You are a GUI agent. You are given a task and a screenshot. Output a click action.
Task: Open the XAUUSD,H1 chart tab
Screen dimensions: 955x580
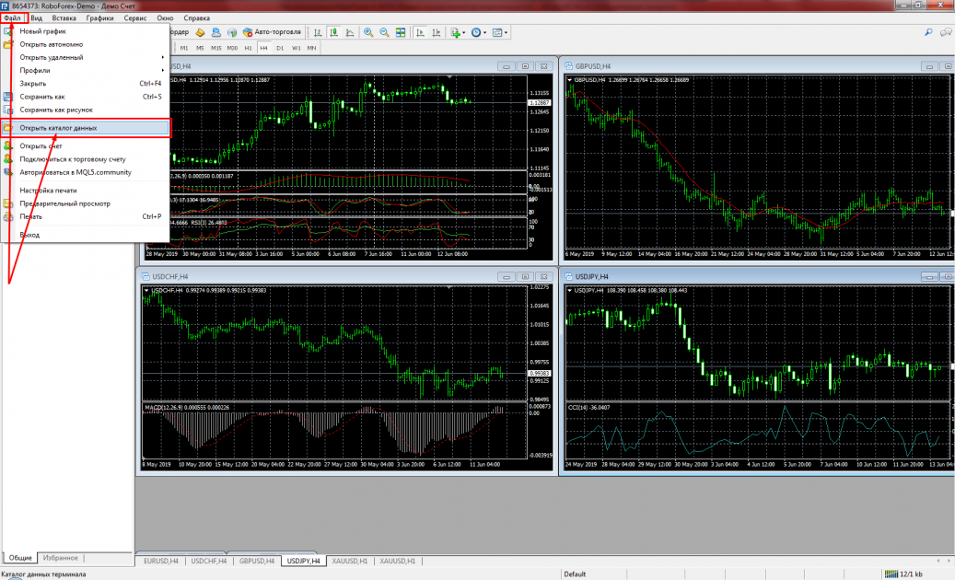pos(349,561)
